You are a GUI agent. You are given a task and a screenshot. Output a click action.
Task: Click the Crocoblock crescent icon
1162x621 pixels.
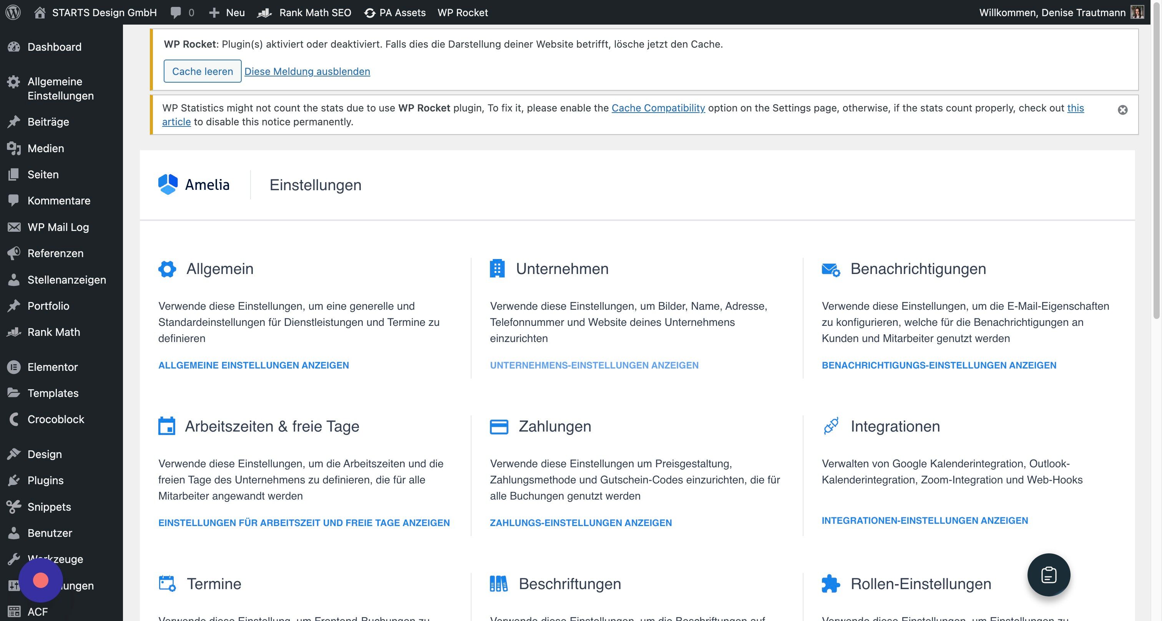pyautogui.click(x=14, y=419)
